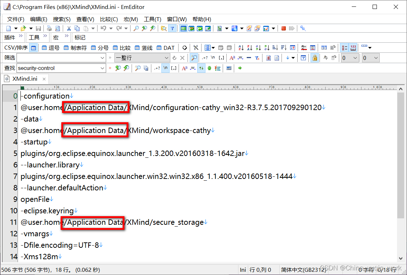Open the 文件(F) menu
The image size is (407, 275).
(15, 19)
